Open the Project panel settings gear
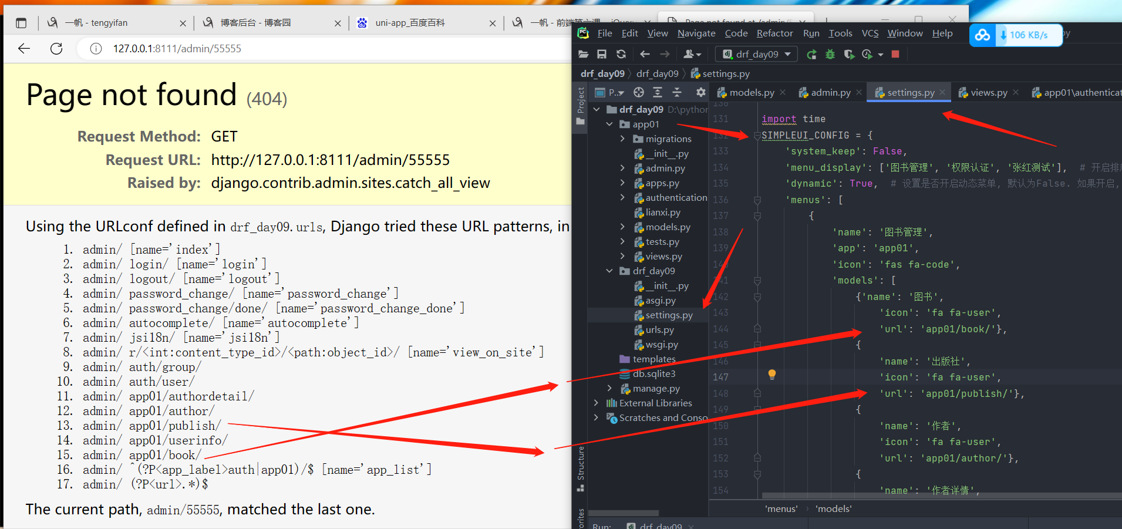 point(700,92)
